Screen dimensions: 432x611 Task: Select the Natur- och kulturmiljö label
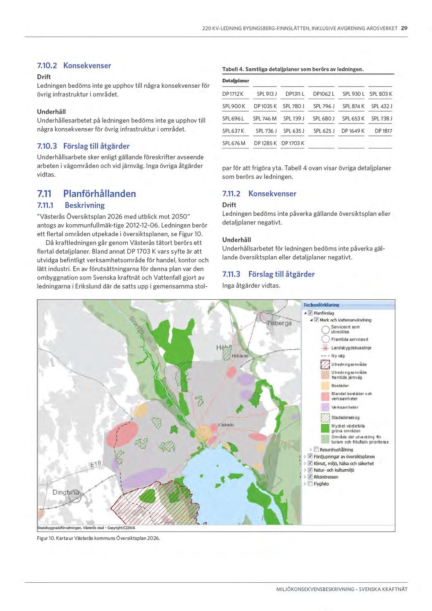(x=334, y=470)
